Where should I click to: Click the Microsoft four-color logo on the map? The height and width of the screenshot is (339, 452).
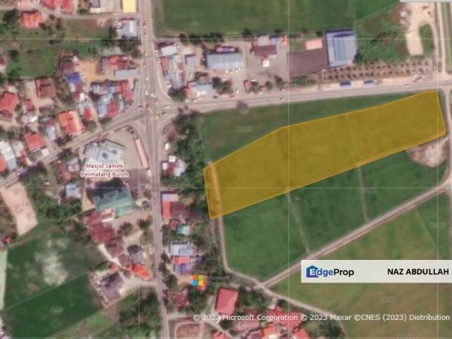tap(199, 280)
